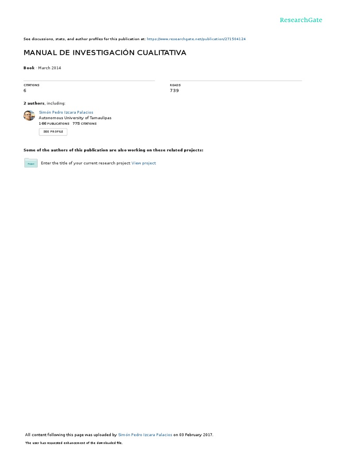The height and width of the screenshot is (453, 340).
Task: Open Simón Pedro Izcara Palacios author link
Action: point(66,112)
